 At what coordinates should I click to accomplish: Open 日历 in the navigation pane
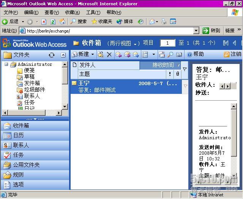[x=18, y=135]
